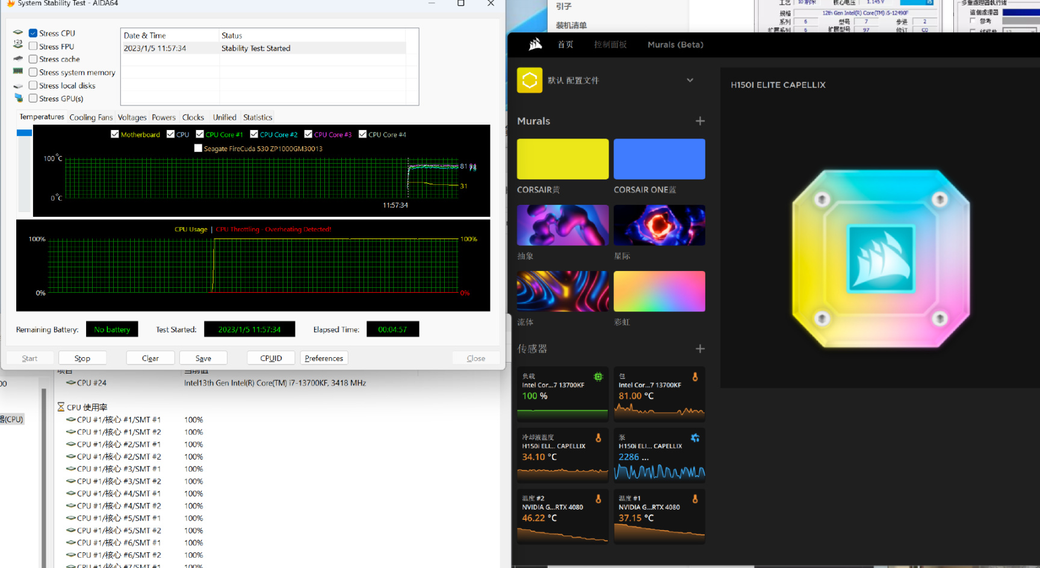The width and height of the screenshot is (1040, 568).
Task: Click the hourglass icon next to CPU 使用率
Action: pyautogui.click(x=61, y=407)
